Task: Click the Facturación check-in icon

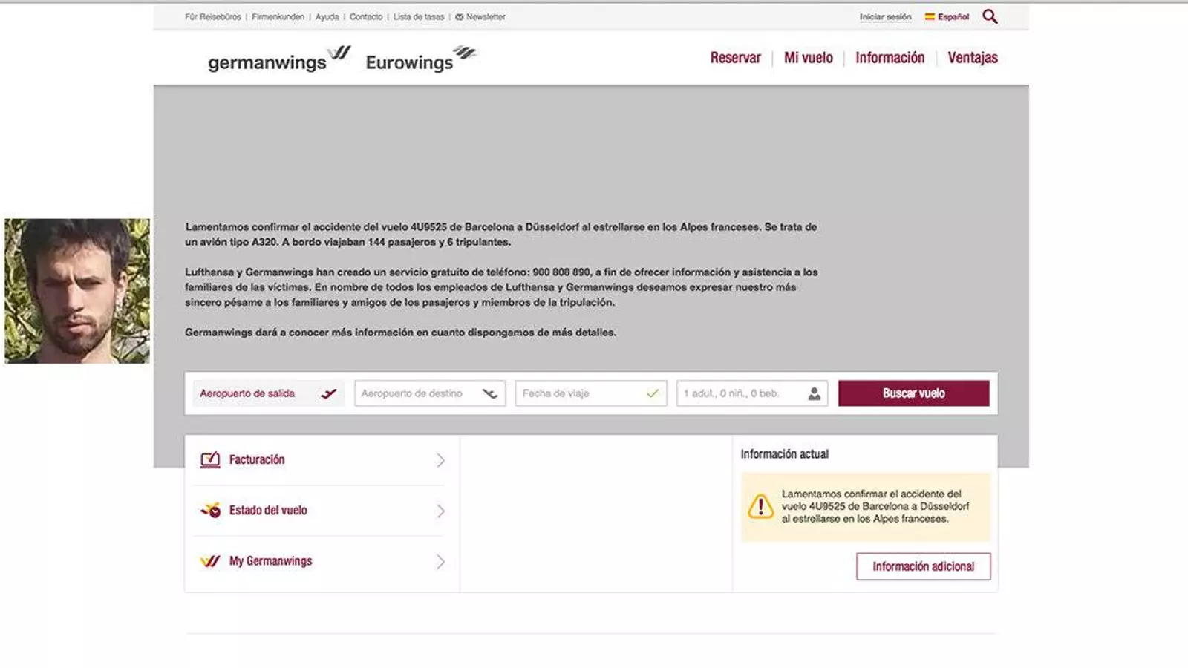Action: [210, 460]
